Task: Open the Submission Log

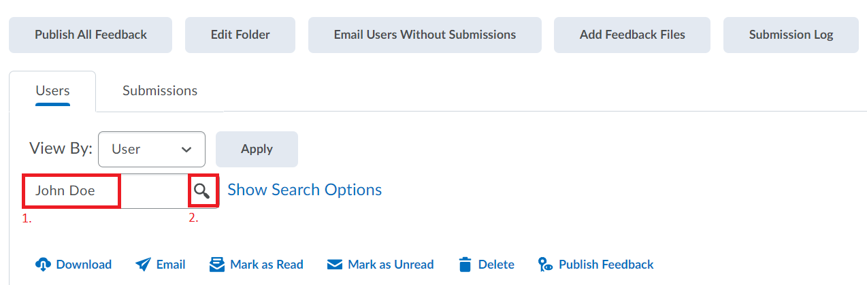Action: [x=791, y=35]
